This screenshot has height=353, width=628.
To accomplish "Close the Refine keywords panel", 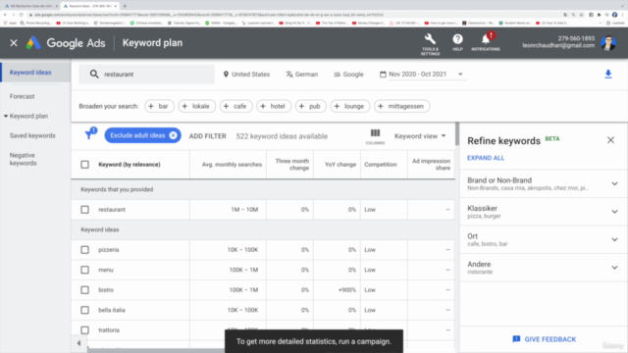I will [x=610, y=140].
